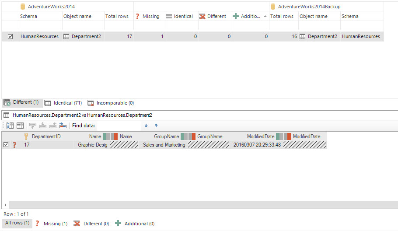Toggle the checkbox for row DepartmentID 17
The image size is (398, 231).
tap(6, 145)
